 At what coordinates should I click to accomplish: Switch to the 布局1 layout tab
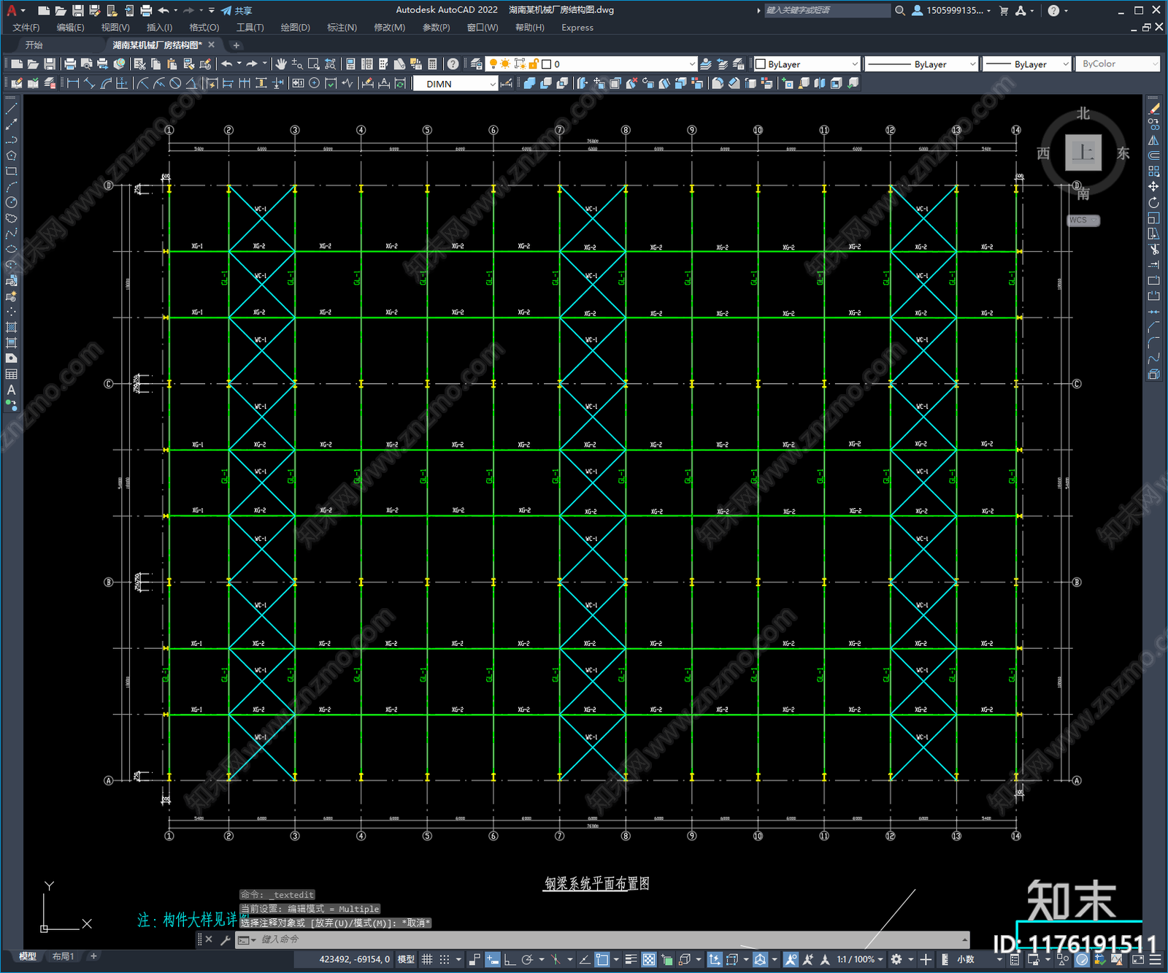pos(63,956)
